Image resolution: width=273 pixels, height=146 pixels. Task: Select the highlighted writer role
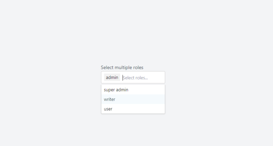coord(133,99)
